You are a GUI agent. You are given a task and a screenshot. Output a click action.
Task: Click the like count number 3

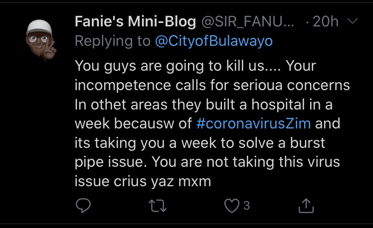click(x=246, y=205)
